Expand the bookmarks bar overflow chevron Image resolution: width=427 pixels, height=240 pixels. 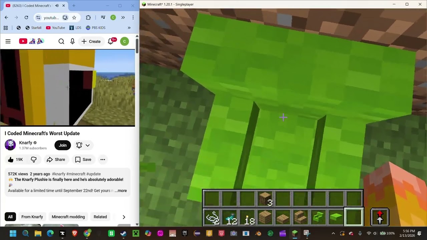[129, 28]
